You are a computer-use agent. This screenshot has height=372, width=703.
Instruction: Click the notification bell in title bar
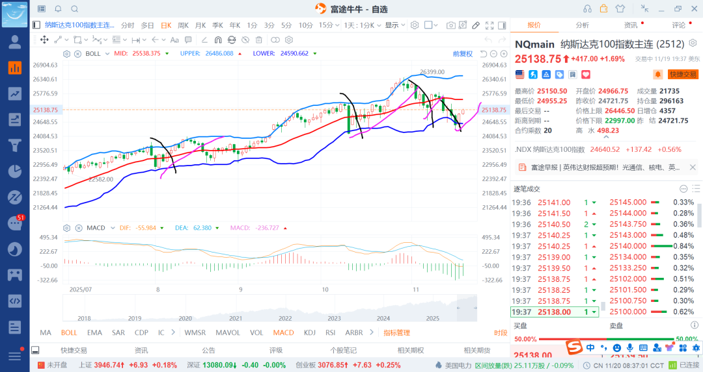coord(59,9)
